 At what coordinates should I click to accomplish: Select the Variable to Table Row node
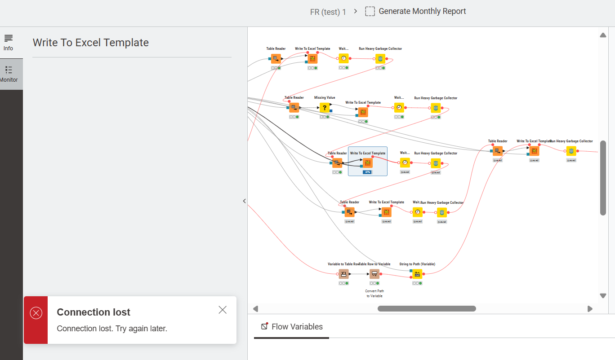click(343, 274)
